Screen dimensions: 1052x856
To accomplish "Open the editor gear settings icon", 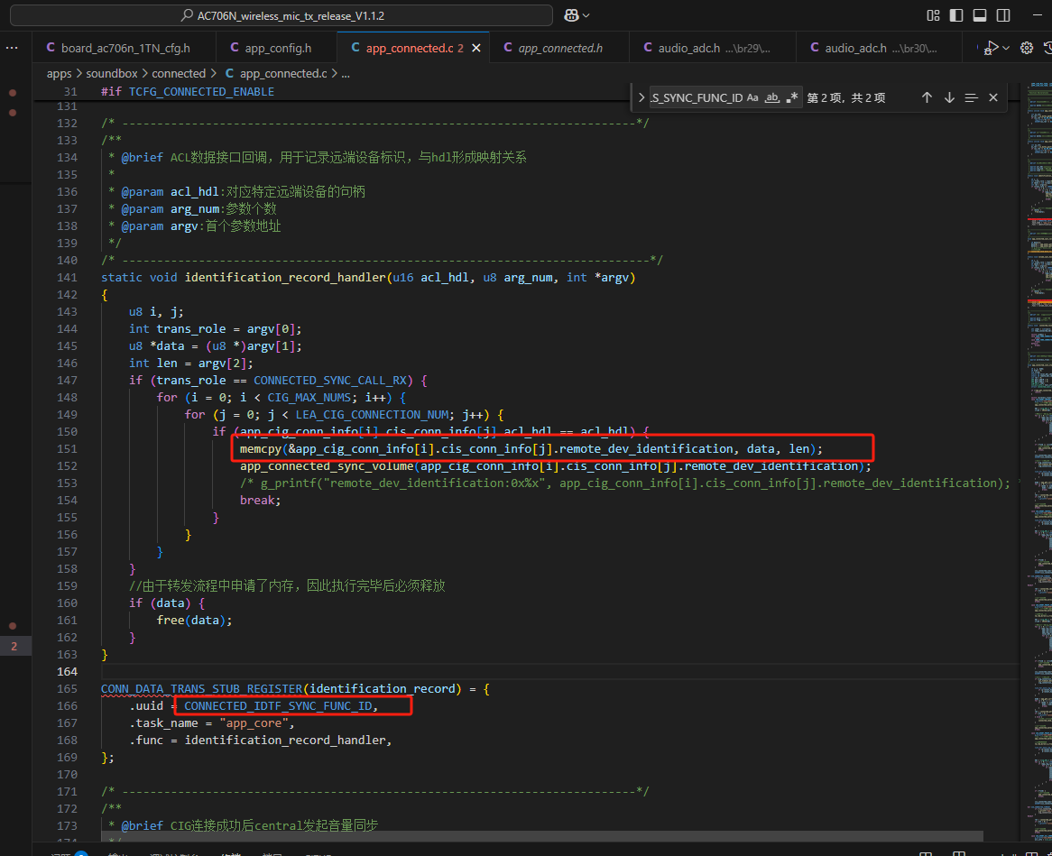I will (1027, 48).
